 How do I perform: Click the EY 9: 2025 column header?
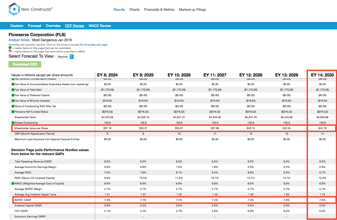(x=143, y=75)
